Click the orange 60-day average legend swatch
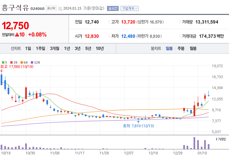This screenshot has width=229, height=157. click(22, 63)
